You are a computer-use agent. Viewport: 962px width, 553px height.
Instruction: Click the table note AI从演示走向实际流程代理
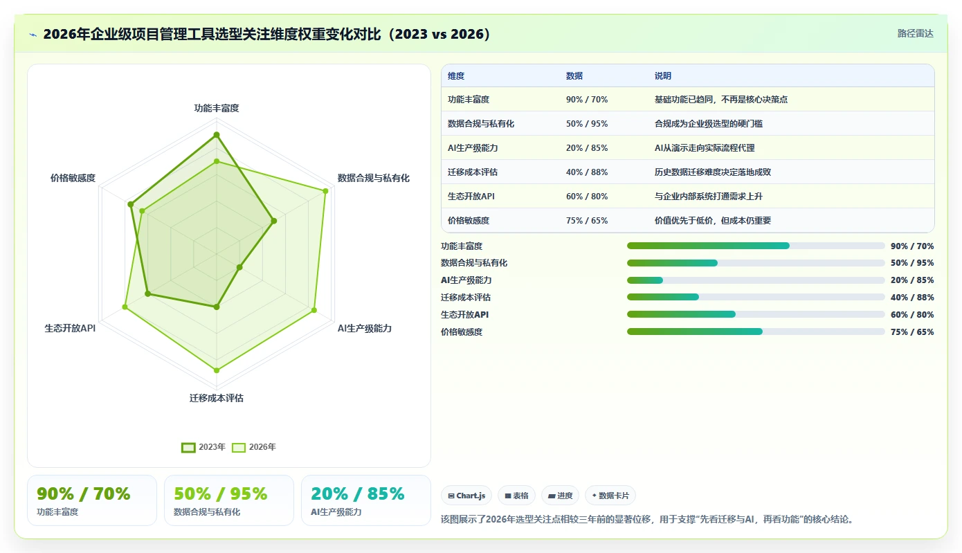[x=705, y=148]
